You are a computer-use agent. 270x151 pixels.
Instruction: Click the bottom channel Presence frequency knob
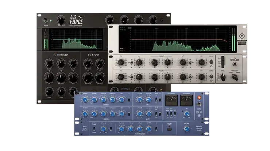click(155, 77)
